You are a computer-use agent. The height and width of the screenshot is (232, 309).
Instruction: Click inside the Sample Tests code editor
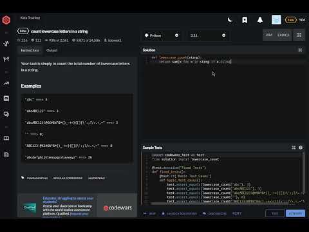(x=222, y=177)
